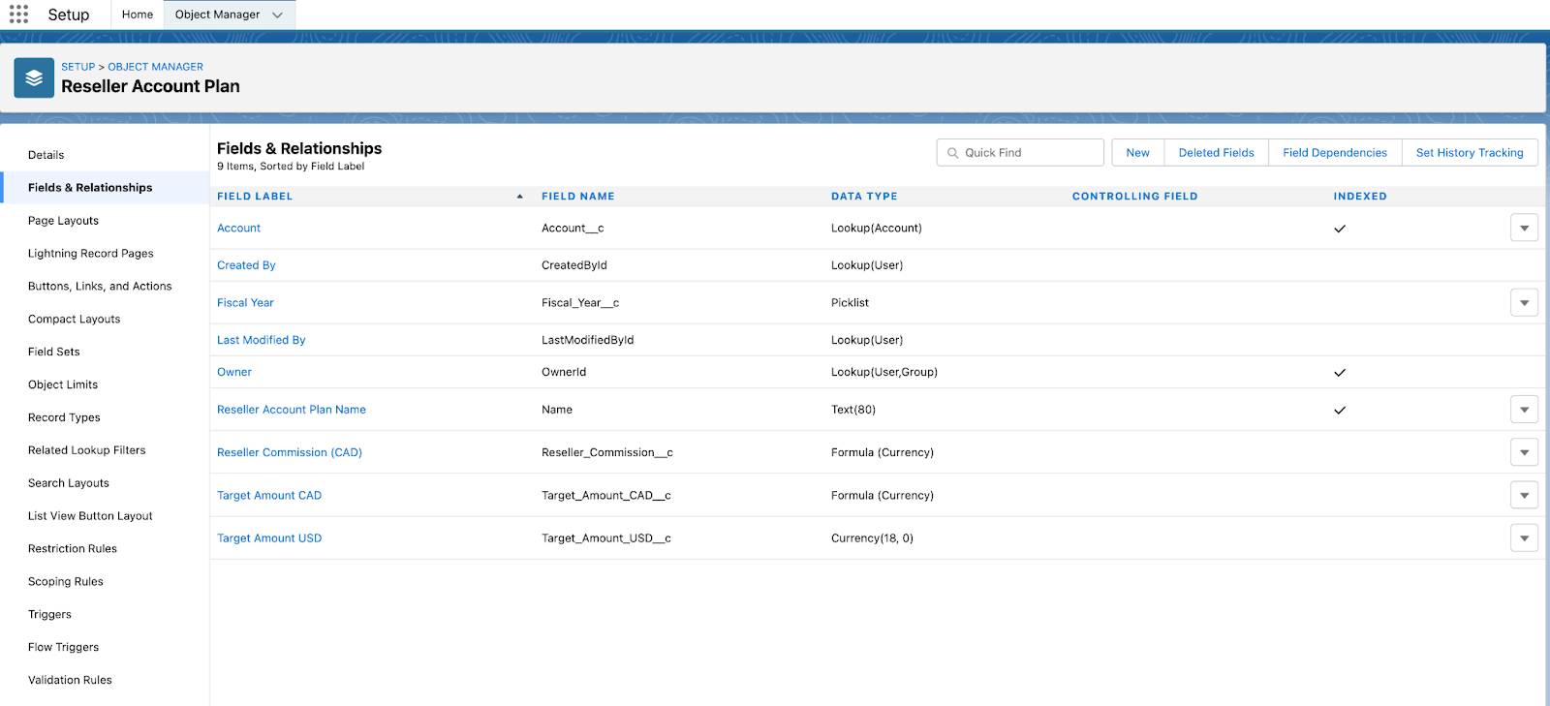Open the App Launcher grid icon

pyautogui.click(x=18, y=15)
